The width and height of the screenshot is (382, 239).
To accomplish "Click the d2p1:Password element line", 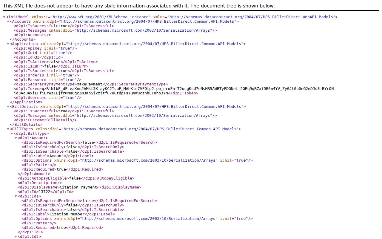I will click(x=48, y=80).
